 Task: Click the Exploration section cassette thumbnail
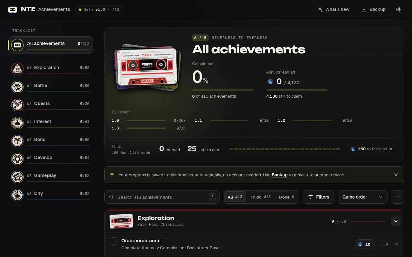[x=121, y=221]
